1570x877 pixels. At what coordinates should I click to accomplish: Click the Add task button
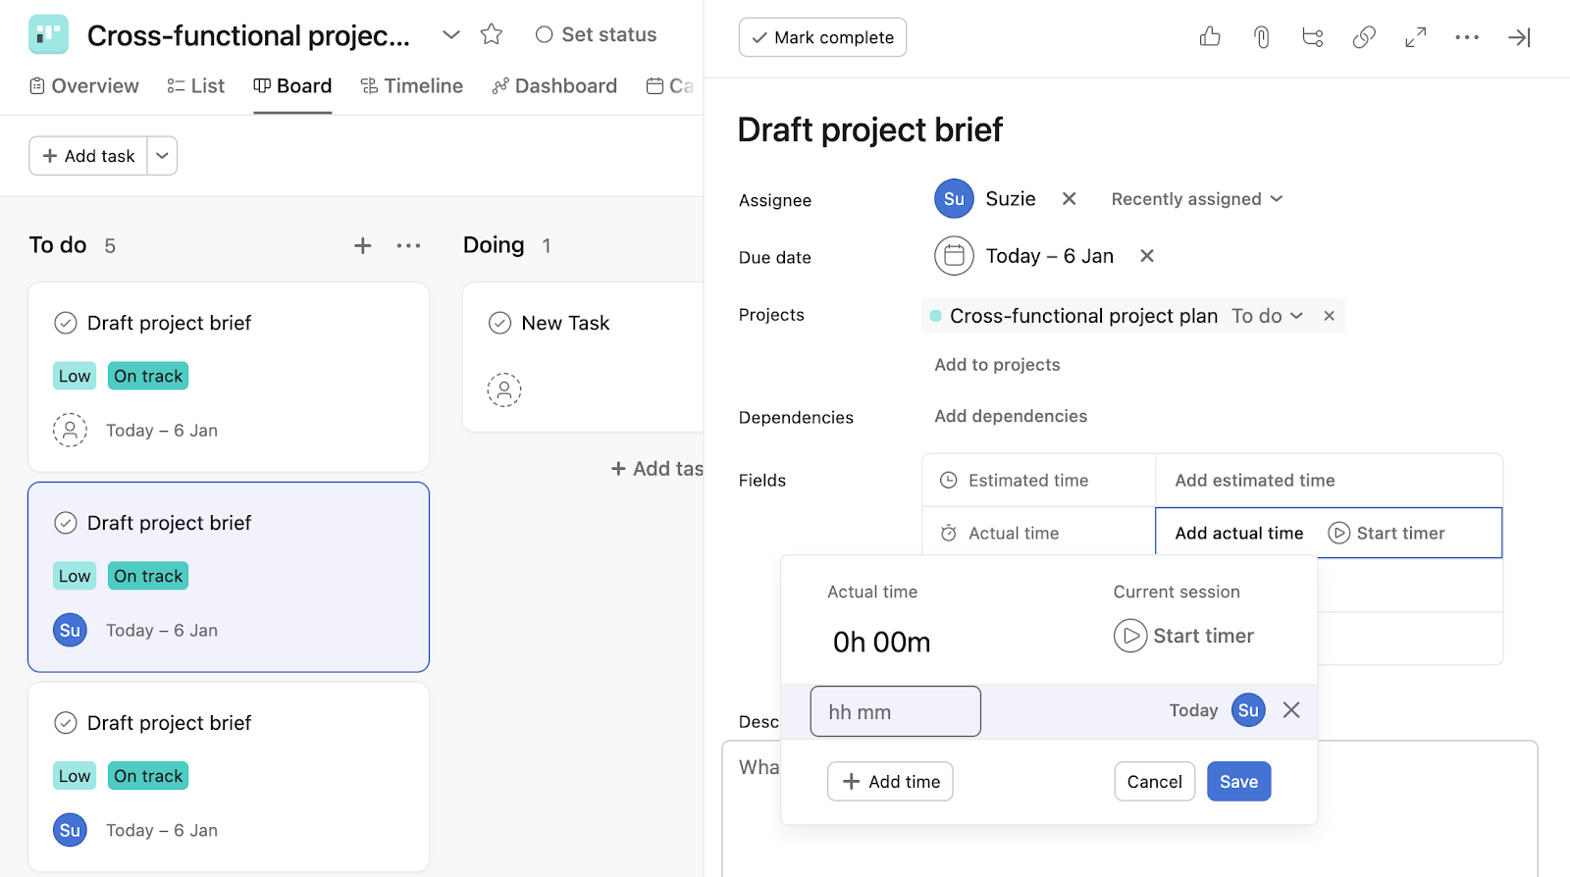click(88, 155)
